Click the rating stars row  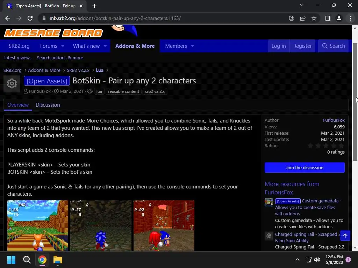click(x=326, y=146)
